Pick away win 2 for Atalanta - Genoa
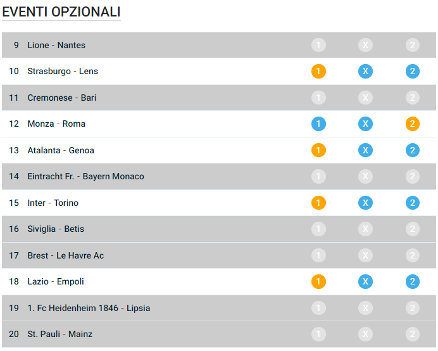Viewport: 438px width, 351px height. point(413,150)
